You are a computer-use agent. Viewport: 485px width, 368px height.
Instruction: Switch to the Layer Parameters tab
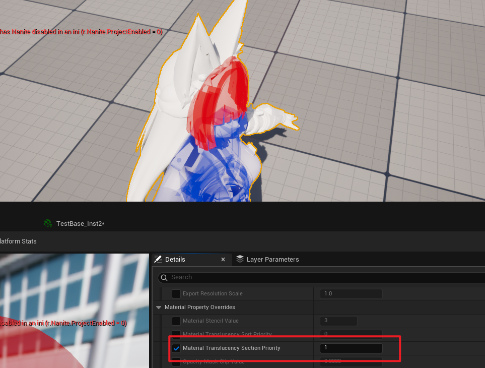pyautogui.click(x=272, y=259)
